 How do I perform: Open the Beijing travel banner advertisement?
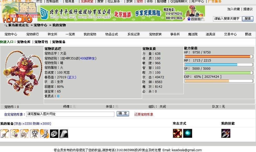click(x=121, y=13)
